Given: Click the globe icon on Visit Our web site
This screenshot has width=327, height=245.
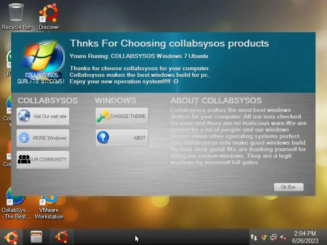Looking at the screenshot, I should pos(24,116).
